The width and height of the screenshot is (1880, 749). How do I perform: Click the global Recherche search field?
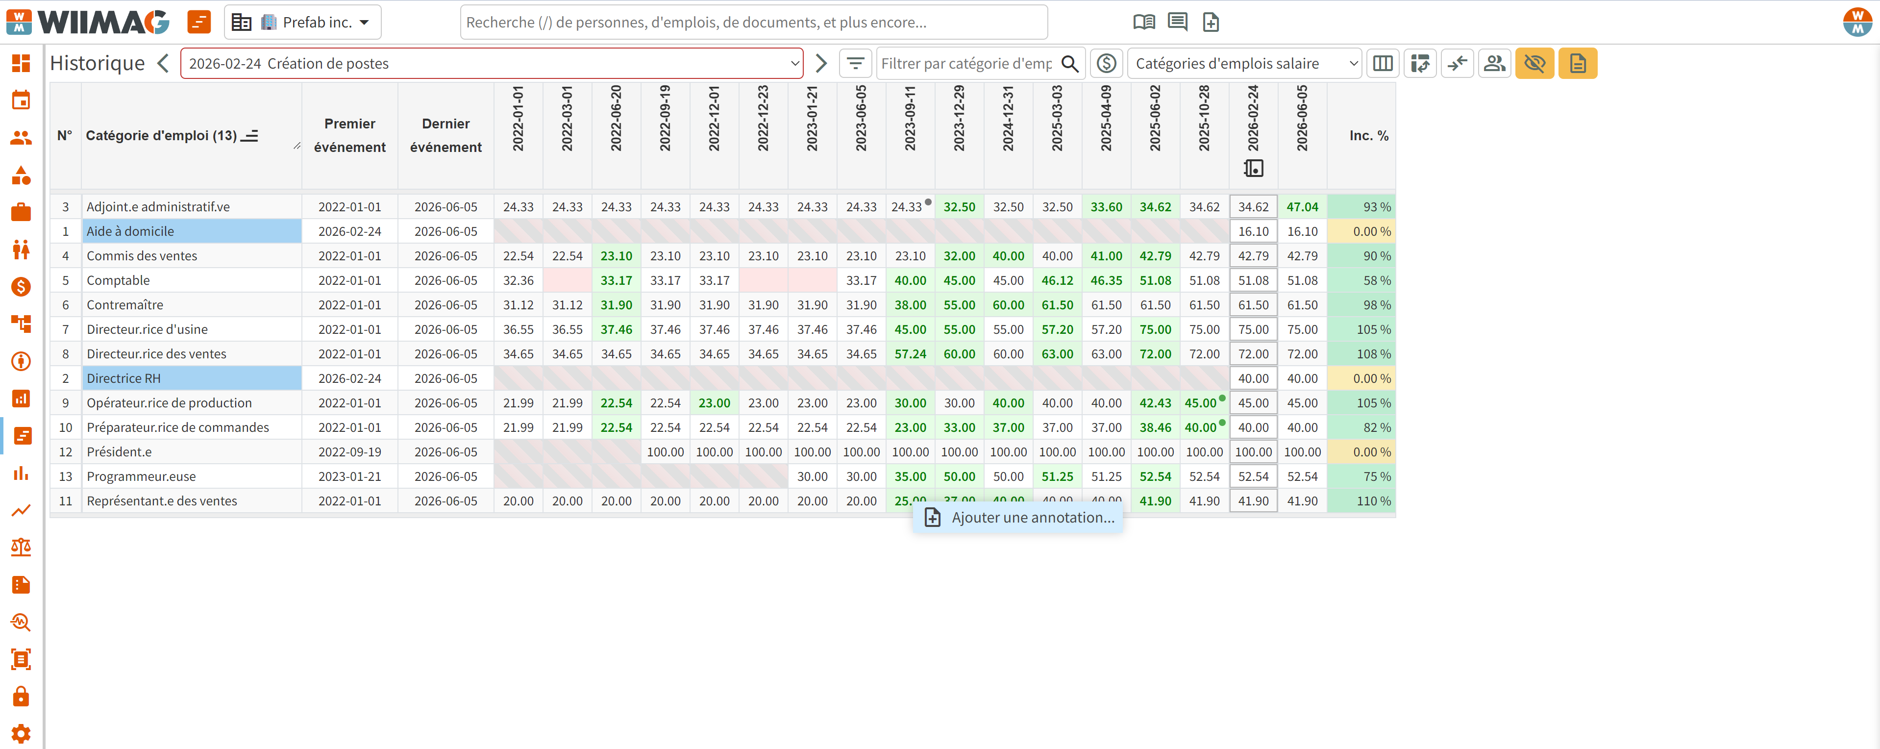754,22
